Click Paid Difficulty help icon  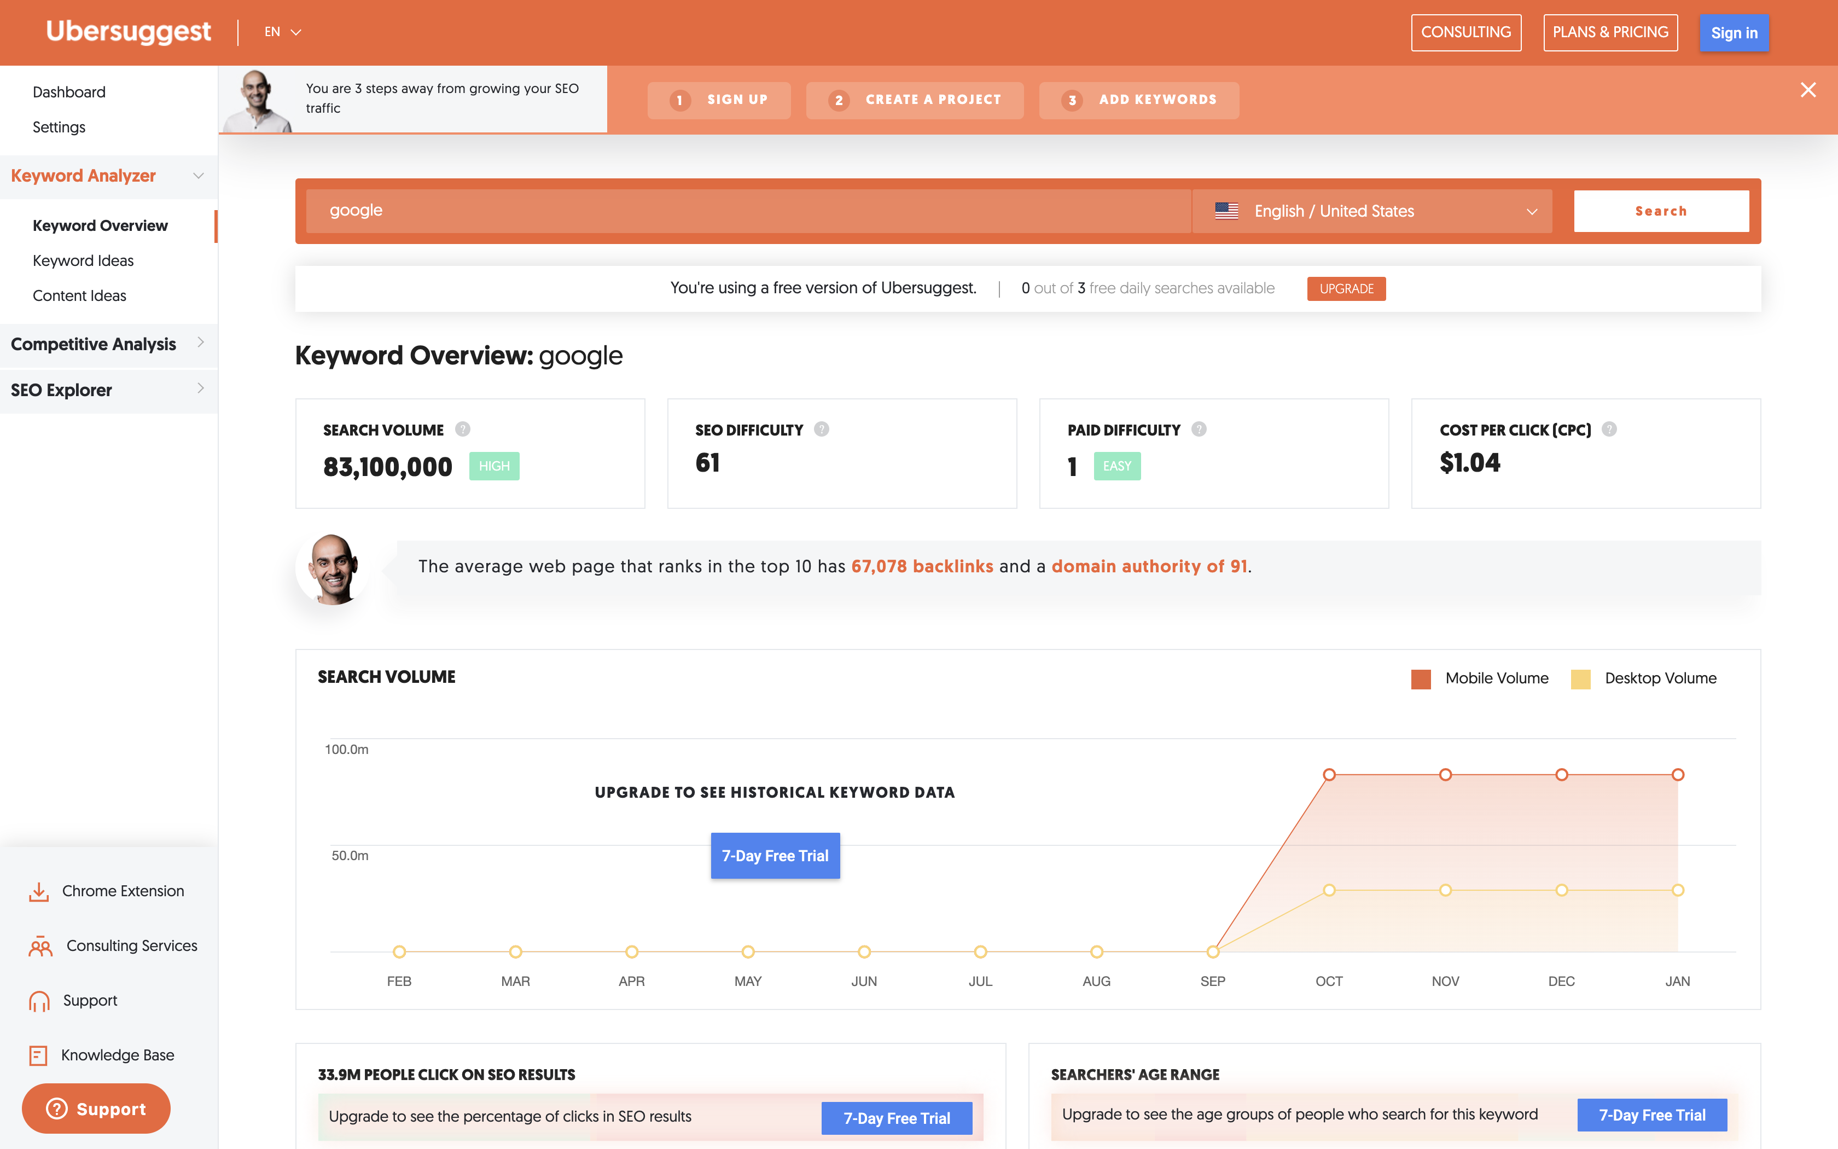[1199, 430]
